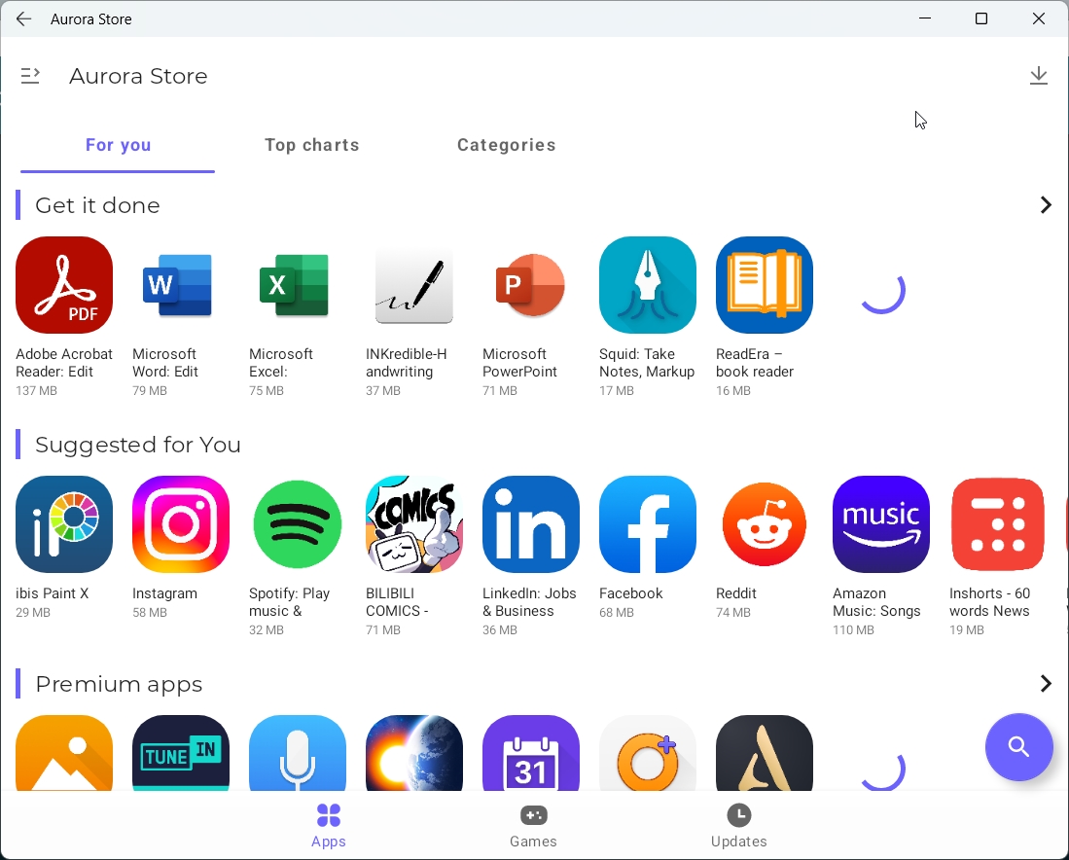The image size is (1069, 860).
Task: Open the downloads icon in header
Action: click(1038, 76)
